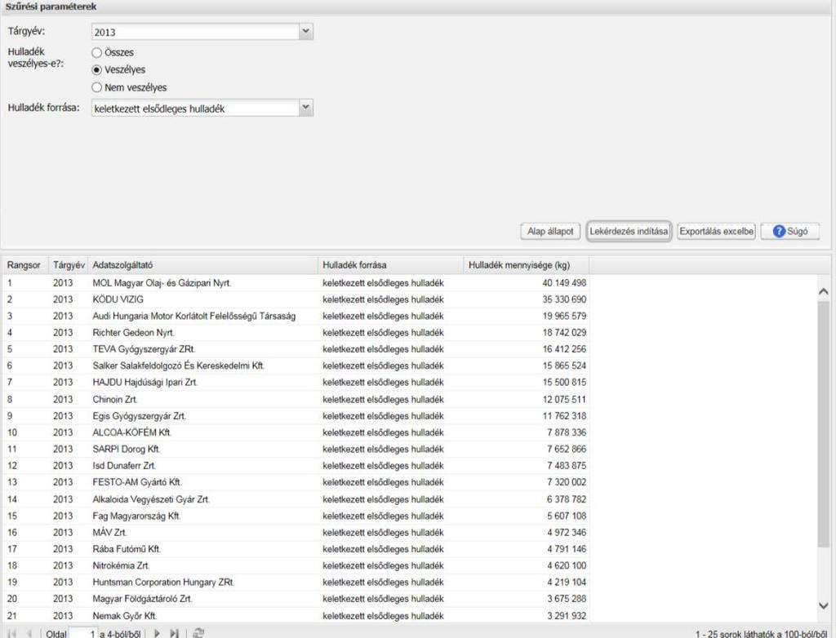836x638 pixels.
Task: Open Súgó help button
Action: click(790, 232)
